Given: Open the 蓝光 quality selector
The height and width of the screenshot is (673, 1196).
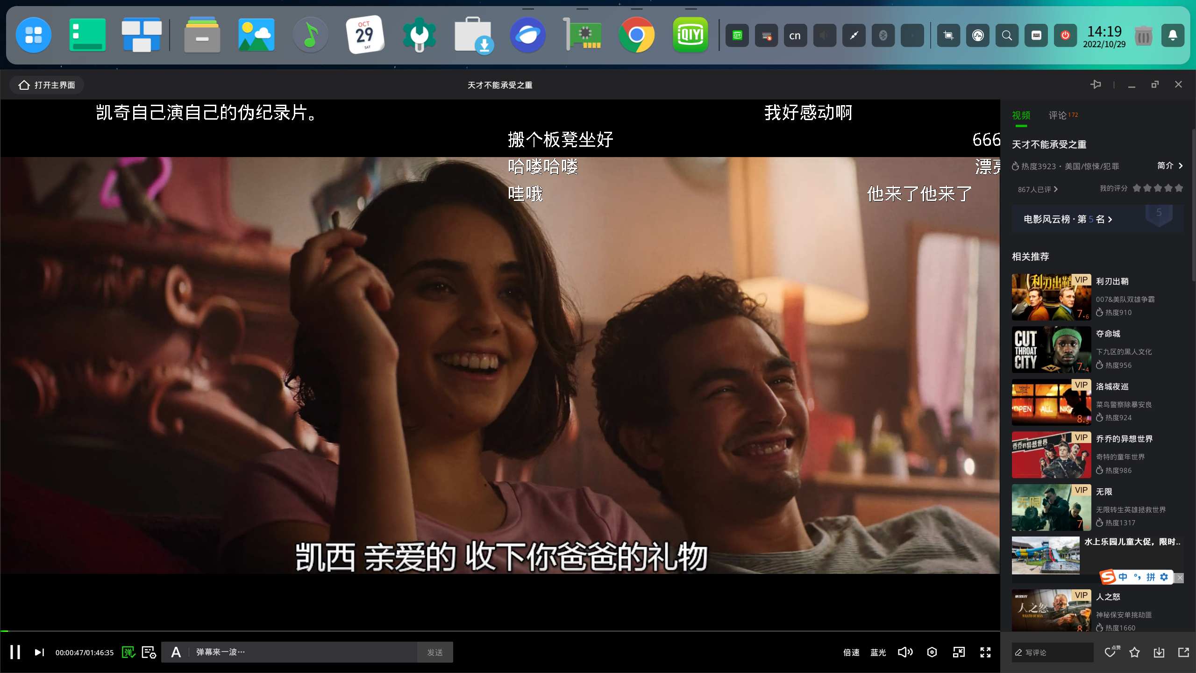Looking at the screenshot, I should coord(878,652).
